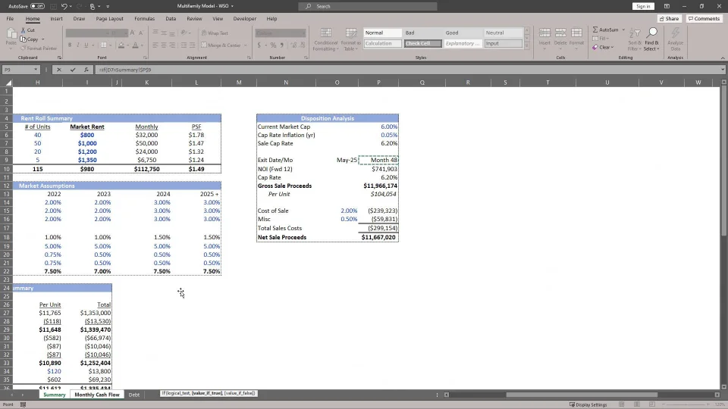Select column P header
This screenshot has height=409, width=728.
pos(378,83)
